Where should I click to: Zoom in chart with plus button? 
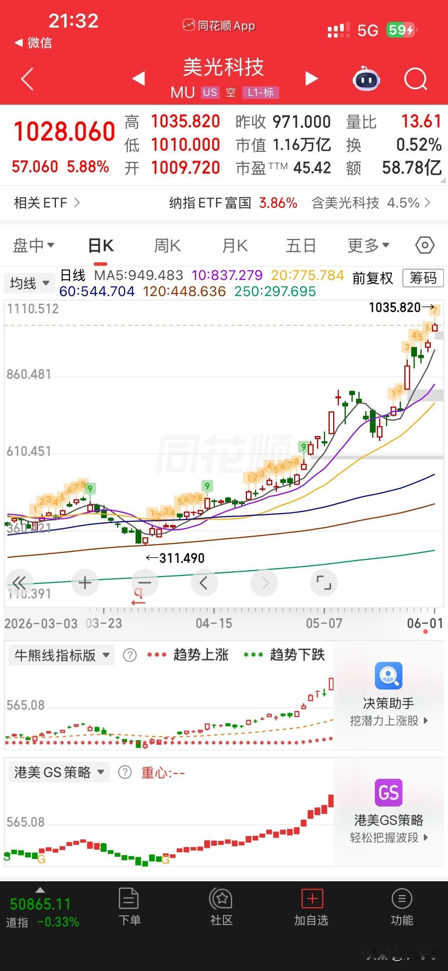[85, 583]
